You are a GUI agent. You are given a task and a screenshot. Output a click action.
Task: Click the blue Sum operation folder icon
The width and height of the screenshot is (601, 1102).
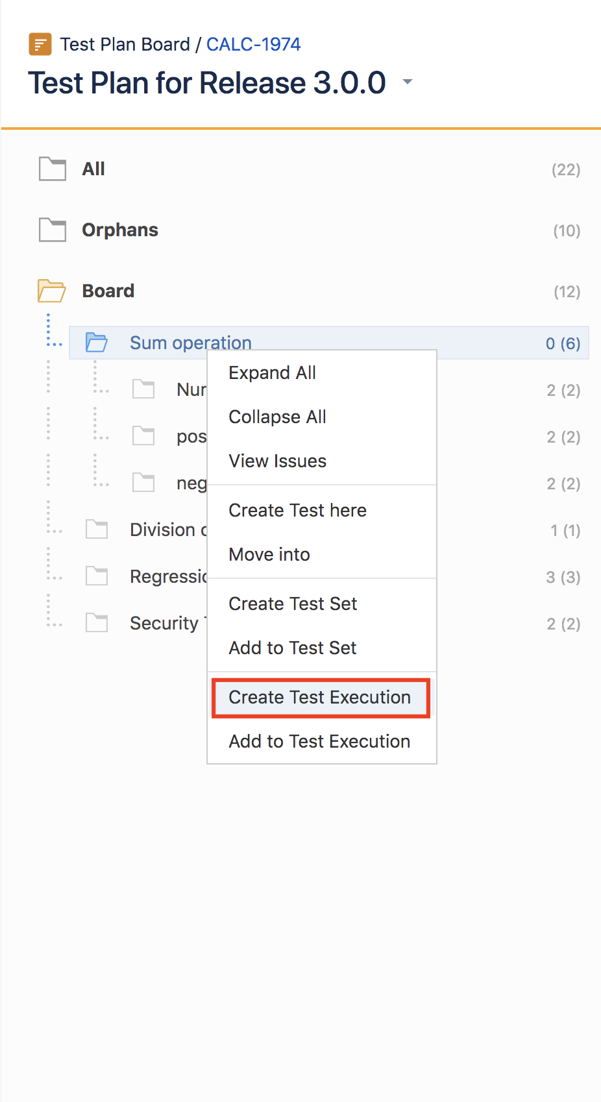97,342
